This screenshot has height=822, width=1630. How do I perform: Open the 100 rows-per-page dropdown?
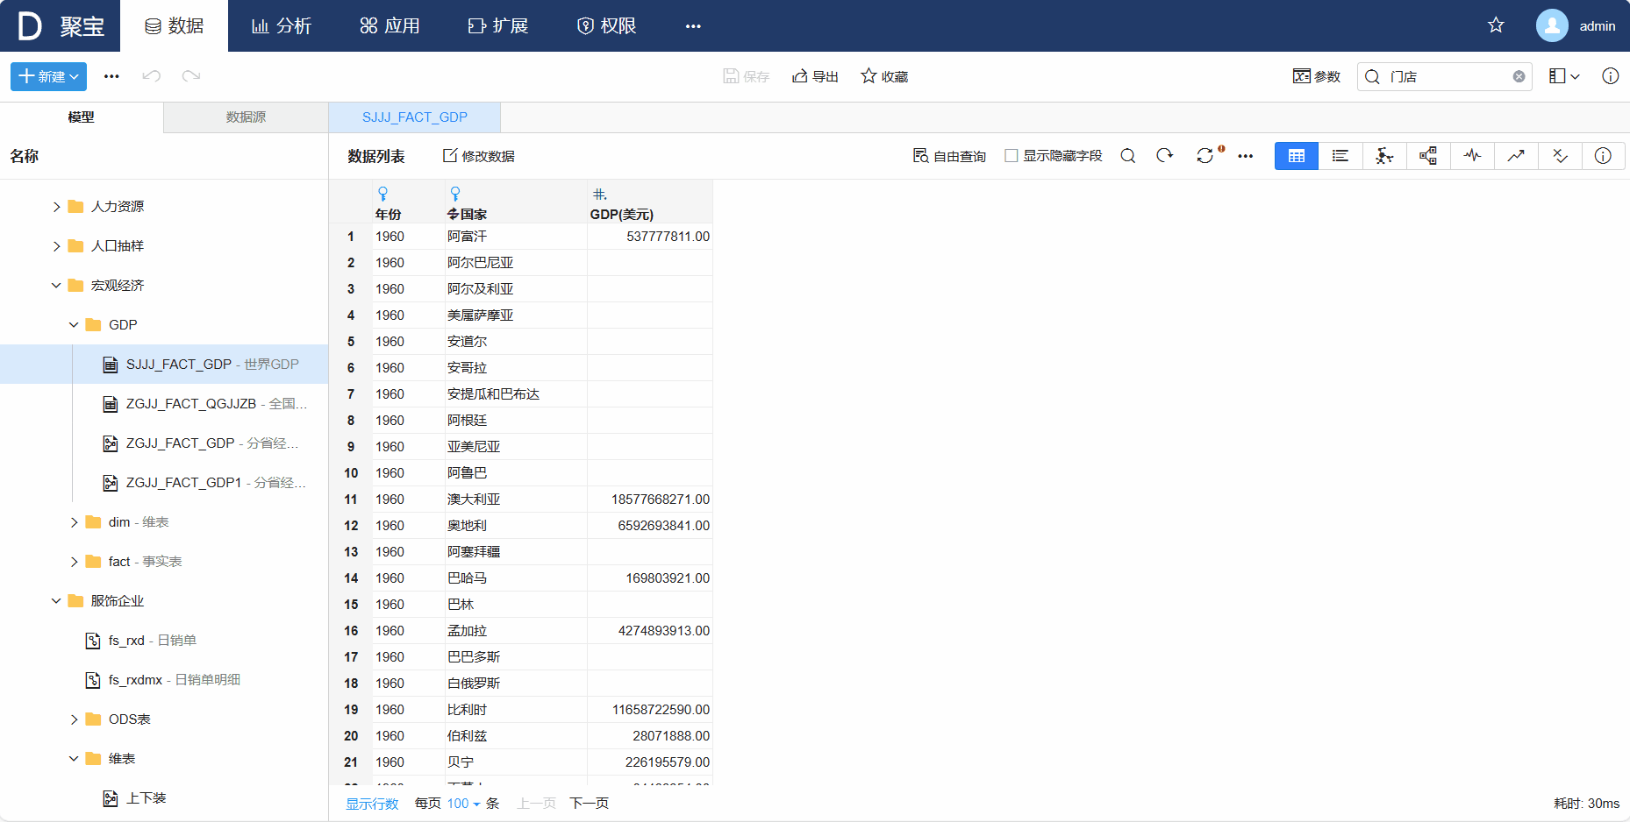tap(463, 804)
